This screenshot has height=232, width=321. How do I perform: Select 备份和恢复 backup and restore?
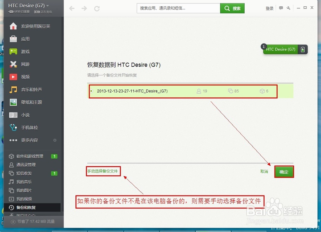point(32,207)
